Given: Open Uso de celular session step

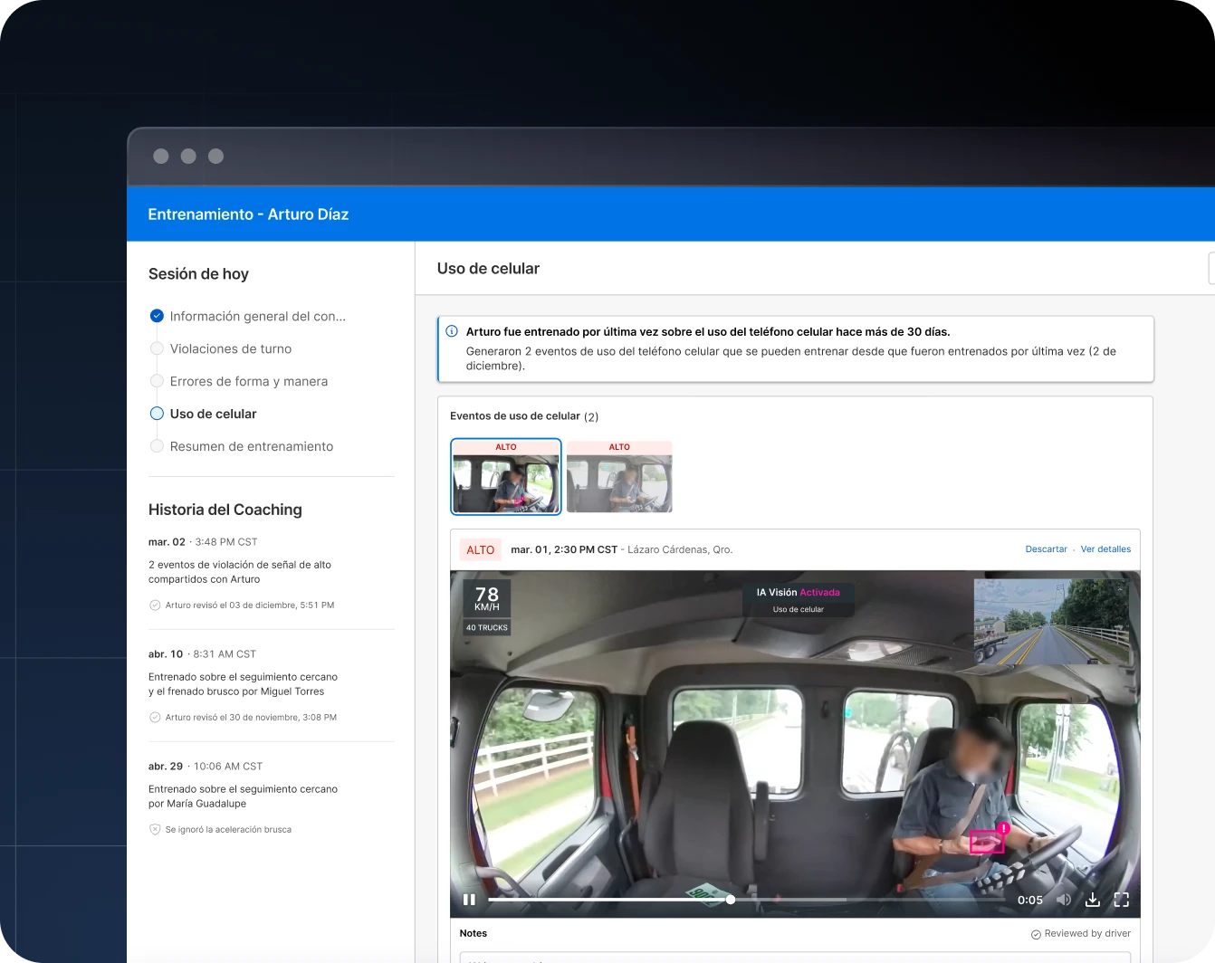Looking at the screenshot, I should [x=213, y=414].
